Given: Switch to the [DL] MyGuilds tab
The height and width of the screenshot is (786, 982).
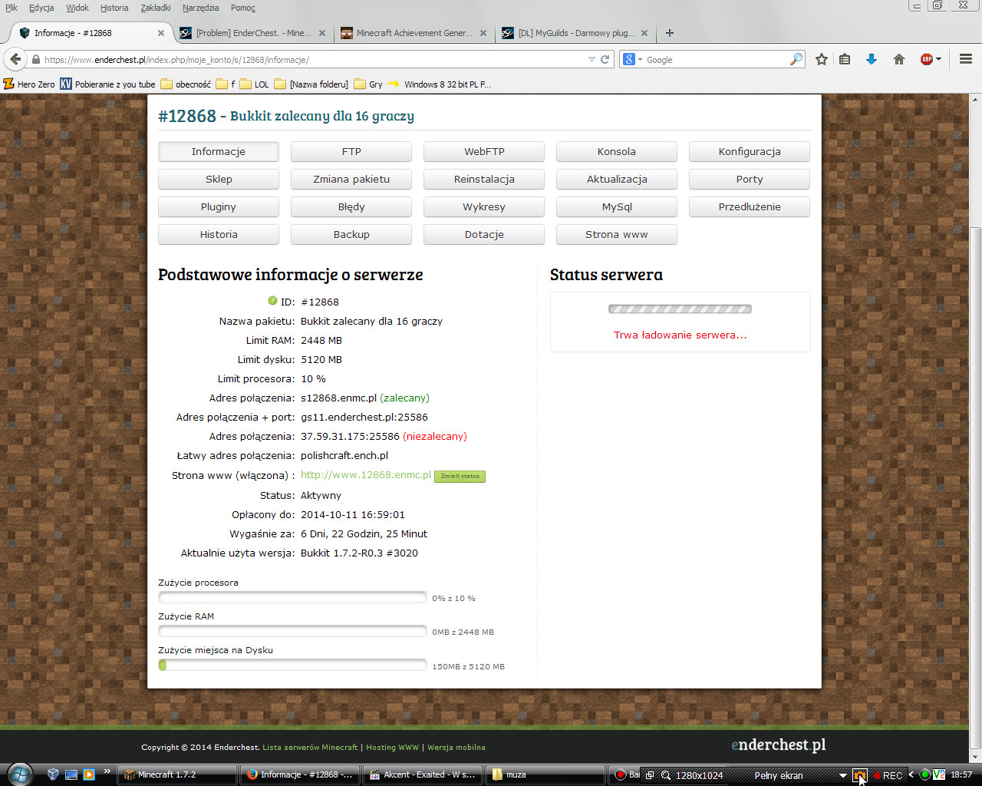Looking at the screenshot, I should click(x=575, y=33).
